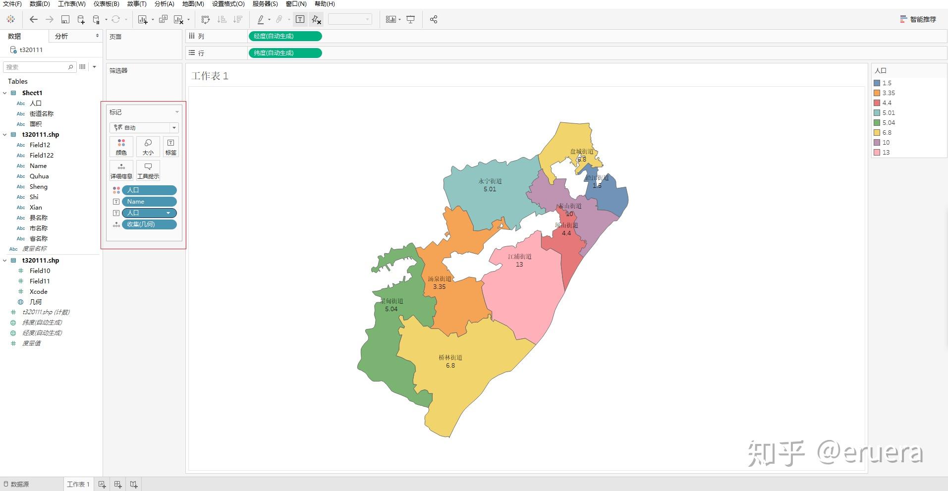The height and width of the screenshot is (491, 948).
Task: Add a new story from bottom bar
Action: click(x=134, y=485)
